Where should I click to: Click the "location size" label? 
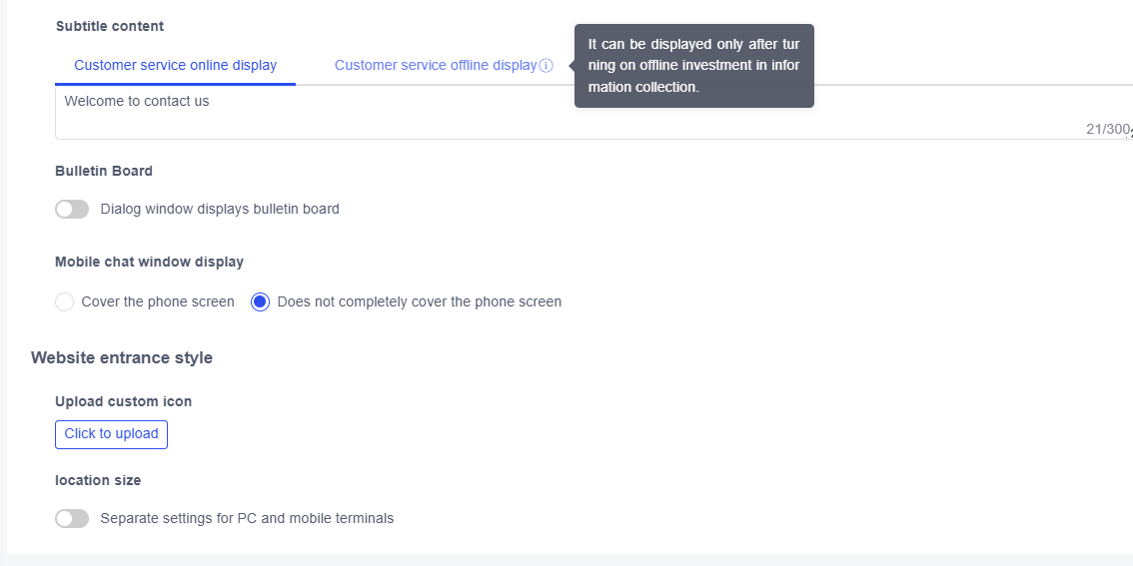(98, 480)
